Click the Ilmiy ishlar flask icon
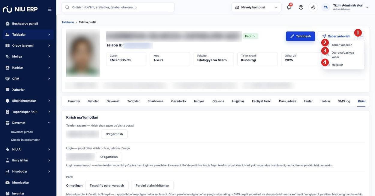The width and height of the screenshot is (375, 196). point(7,160)
